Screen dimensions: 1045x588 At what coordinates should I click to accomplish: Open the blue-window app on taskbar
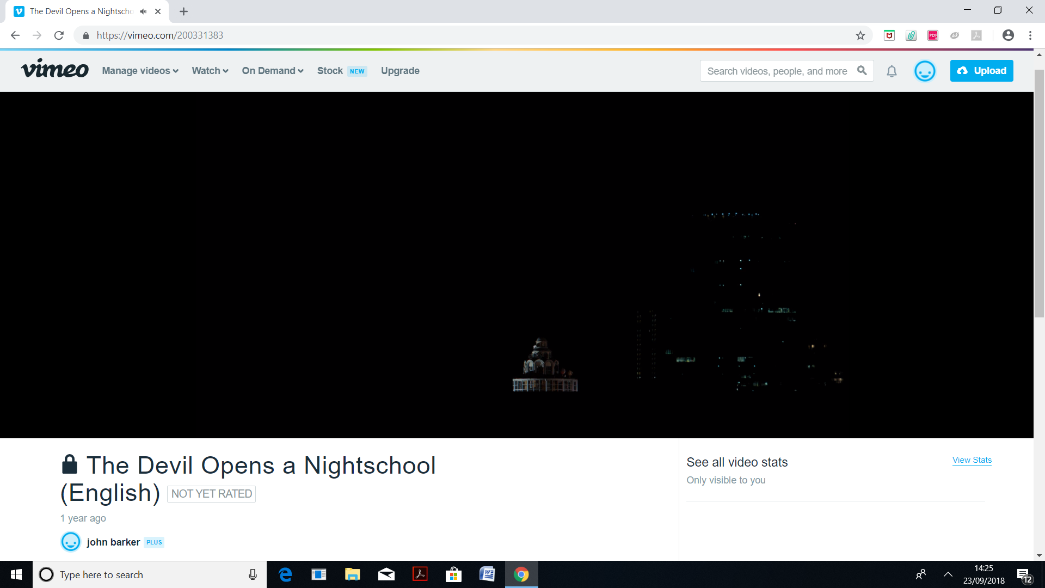click(319, 574)
